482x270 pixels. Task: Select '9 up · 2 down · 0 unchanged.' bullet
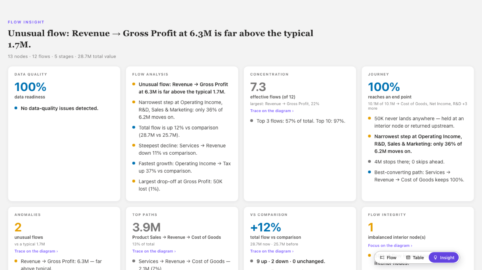[x=291, y=261]
